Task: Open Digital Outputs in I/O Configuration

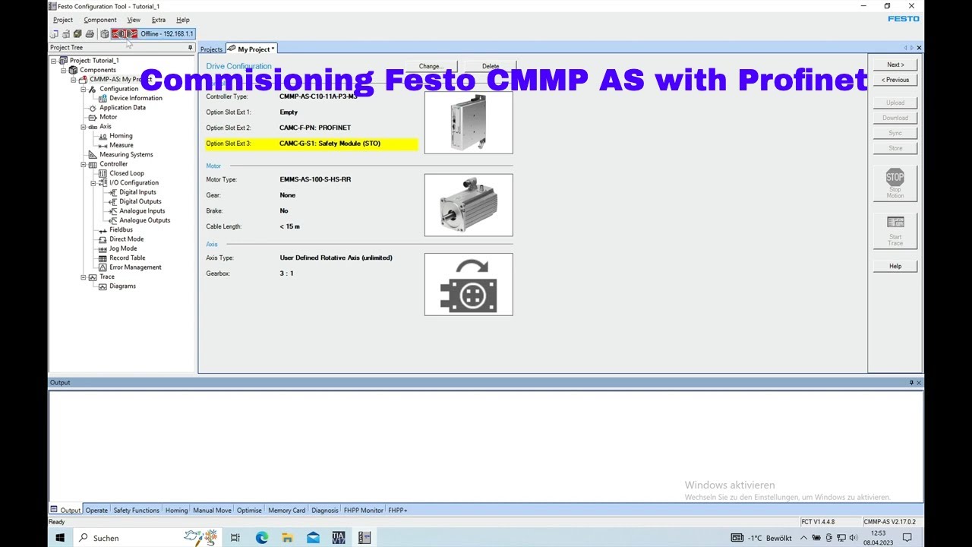Action: 140,201
